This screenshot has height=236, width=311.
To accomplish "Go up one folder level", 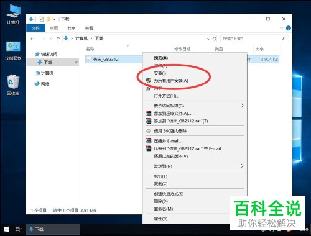I will [58, 39].
